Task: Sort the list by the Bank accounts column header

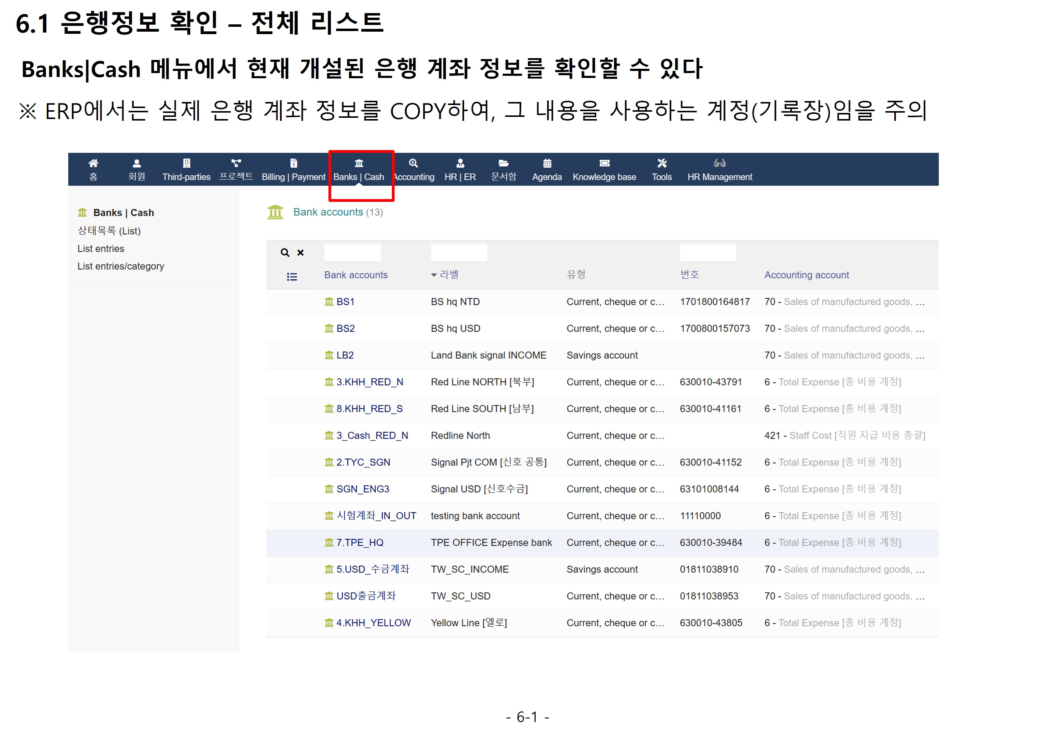Action: 356,275
